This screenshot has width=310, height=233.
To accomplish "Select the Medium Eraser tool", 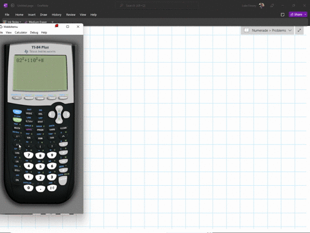I will [36, 22].
